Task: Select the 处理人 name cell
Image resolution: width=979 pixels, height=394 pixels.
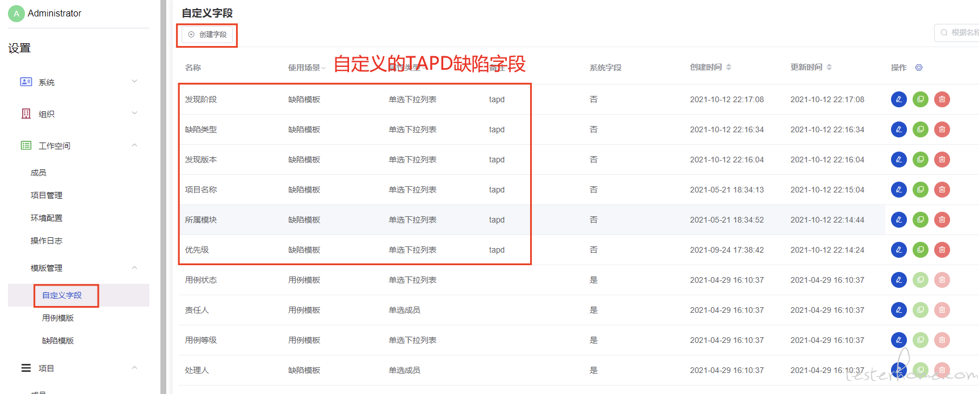Action: [197, 370]
